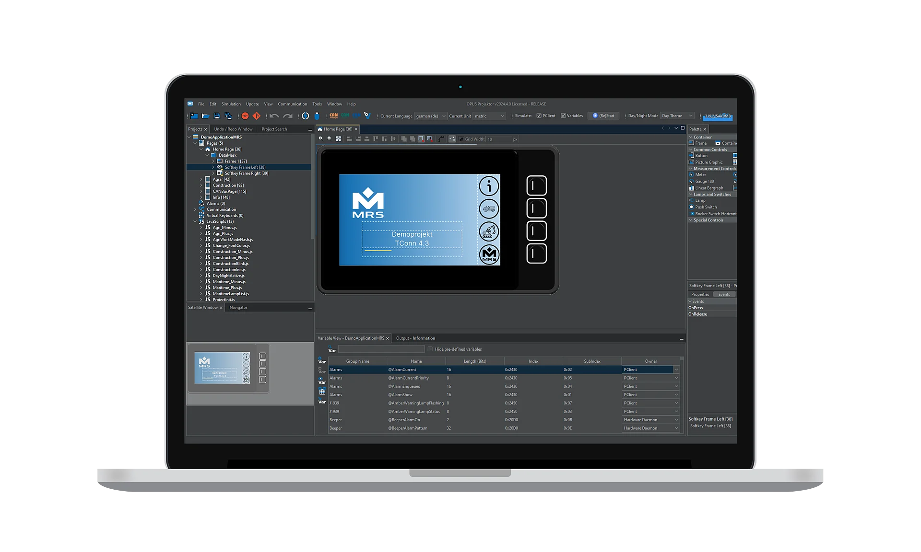Click the Grid Width input field

coord(499,139)
